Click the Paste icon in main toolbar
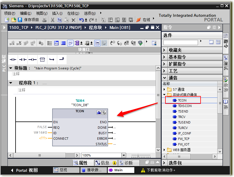This screenshot has height=177, width=234. click(66, 20)
